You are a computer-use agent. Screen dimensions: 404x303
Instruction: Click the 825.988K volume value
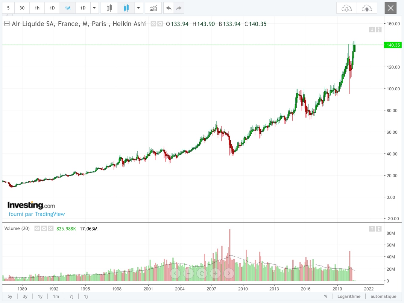66,229
